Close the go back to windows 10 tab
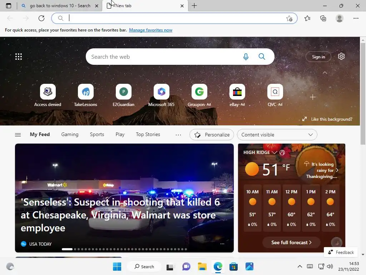This screenshot has height=275, width=366. click(x=97, y=6)
